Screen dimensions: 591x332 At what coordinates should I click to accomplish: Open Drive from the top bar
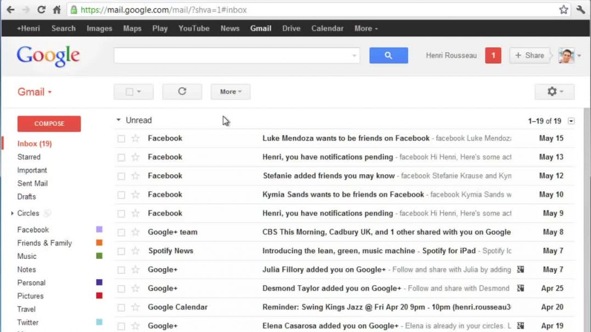point(291,28)
